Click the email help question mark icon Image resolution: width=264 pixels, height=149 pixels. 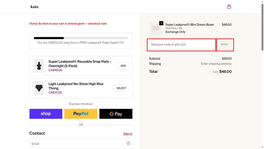128,143
